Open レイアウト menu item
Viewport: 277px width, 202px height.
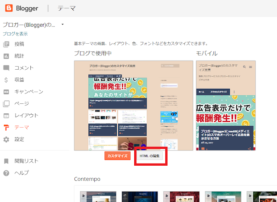[26, 115]
